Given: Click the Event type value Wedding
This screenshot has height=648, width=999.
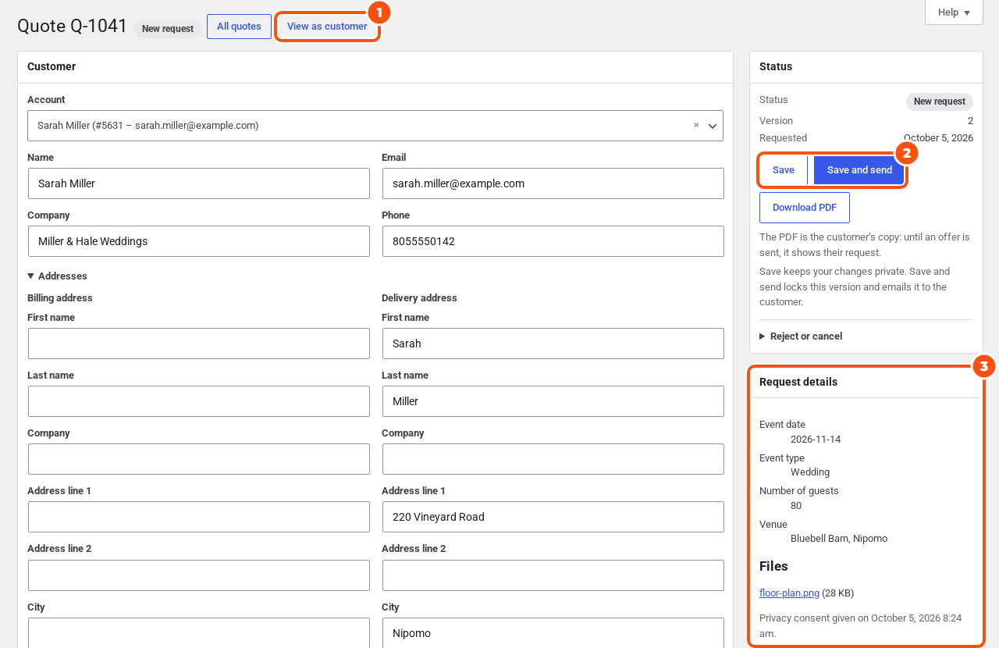Looking at the screenshot, I should click(810, 472).
